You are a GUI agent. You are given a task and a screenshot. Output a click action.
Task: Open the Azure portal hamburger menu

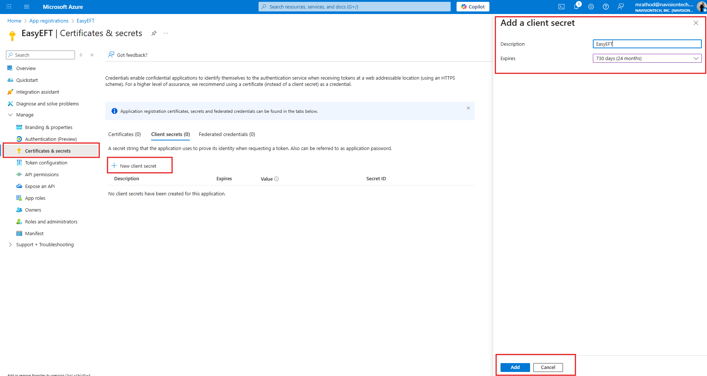[x=26, y=7]
